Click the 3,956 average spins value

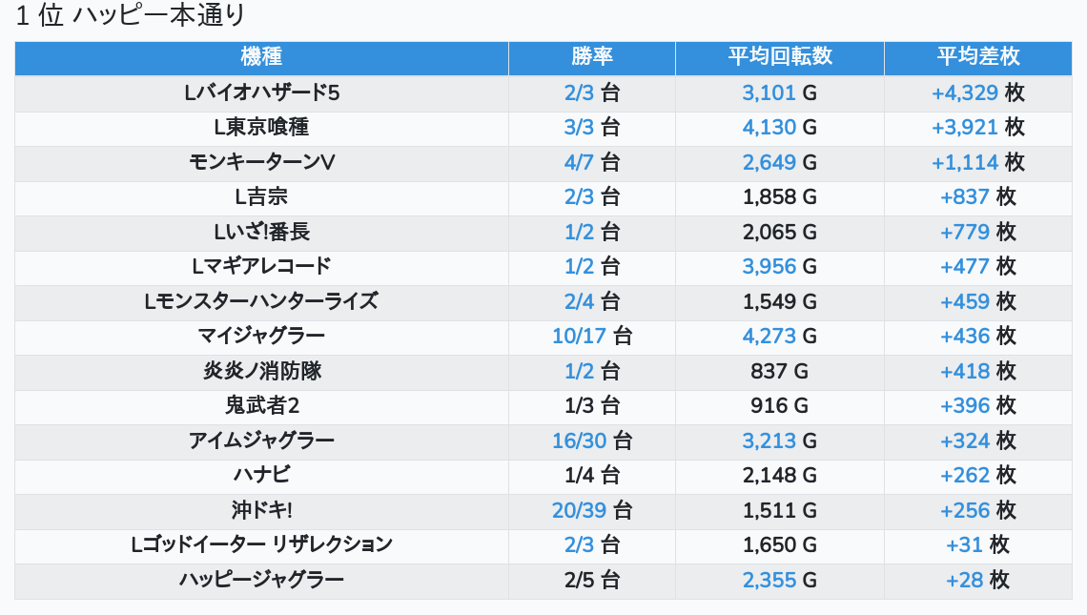pos(769,267)
